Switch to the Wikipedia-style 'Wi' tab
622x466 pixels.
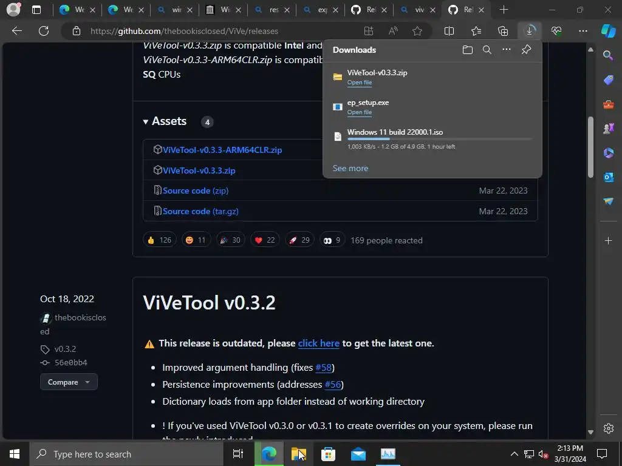(223, 10)
